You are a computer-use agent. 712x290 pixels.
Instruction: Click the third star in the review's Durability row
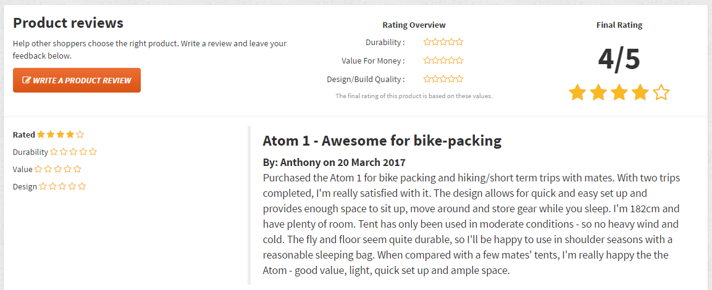coord(73,152)
